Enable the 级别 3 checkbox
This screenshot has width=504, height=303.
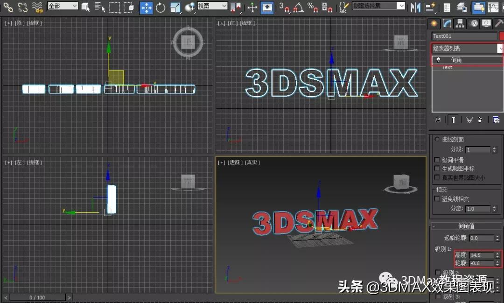[x=438, y=296]
